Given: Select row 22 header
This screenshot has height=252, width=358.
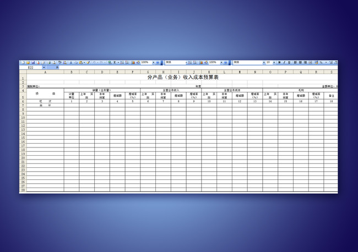Looking at the screenshot, I should point(23,166).
